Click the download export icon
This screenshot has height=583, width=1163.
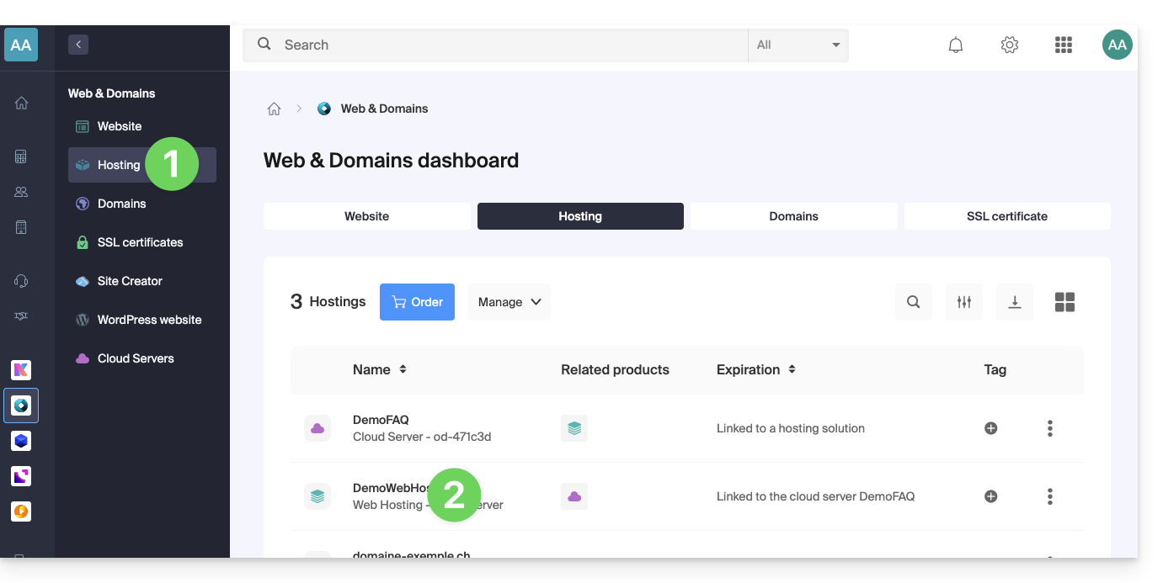click(1015, 302)
